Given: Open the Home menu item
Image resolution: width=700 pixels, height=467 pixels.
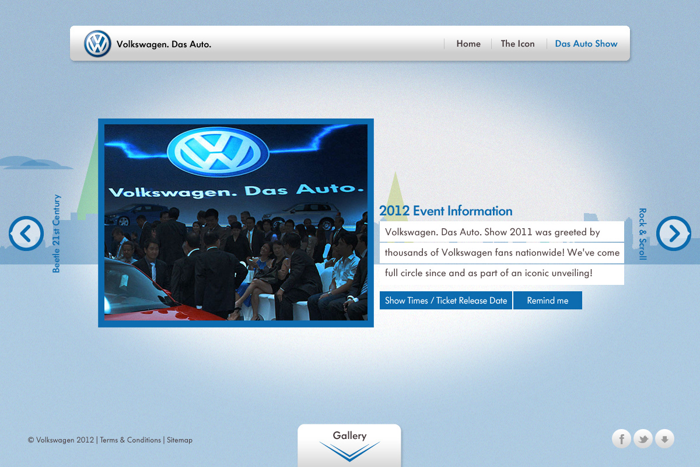Looking at the screenshot, I should pyautogui.click(x=468, y=44).
